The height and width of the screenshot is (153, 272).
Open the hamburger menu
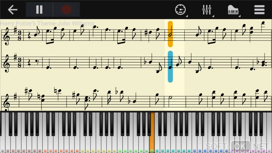coord(259,10)
